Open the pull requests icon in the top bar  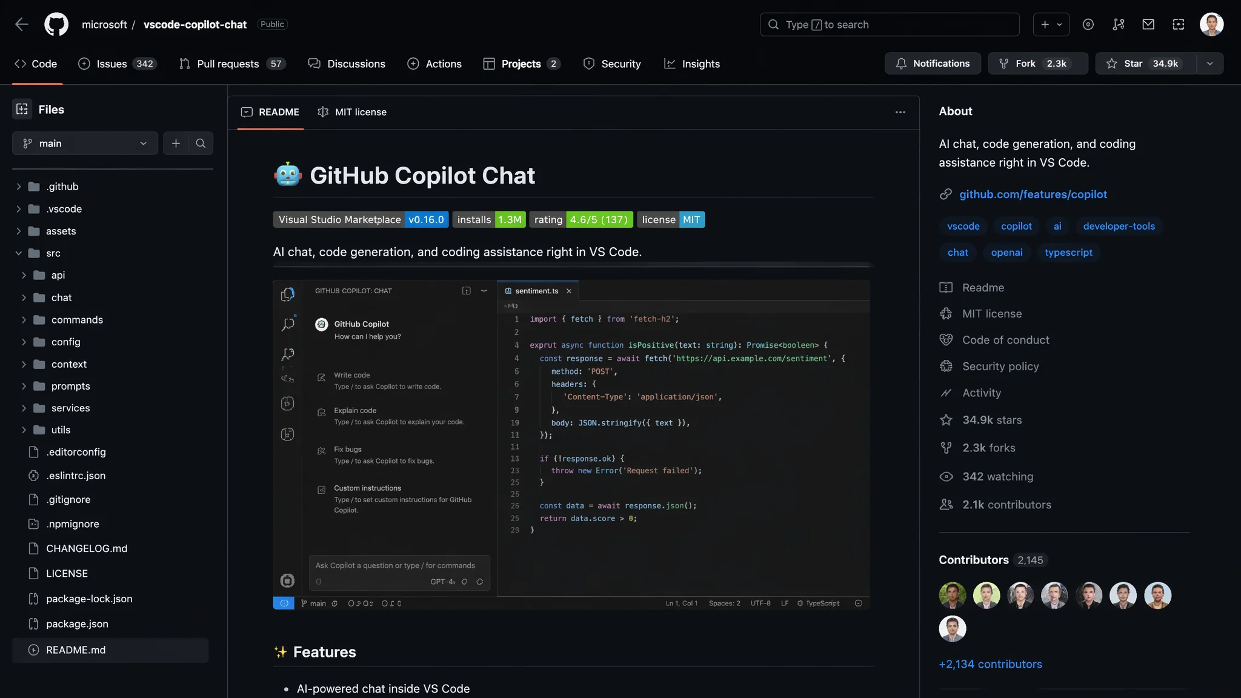1119,24
